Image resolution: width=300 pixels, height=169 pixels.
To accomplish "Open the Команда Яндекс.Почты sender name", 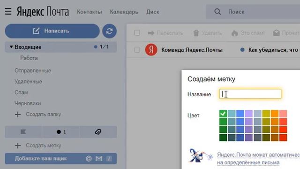I will pos(192,50).
